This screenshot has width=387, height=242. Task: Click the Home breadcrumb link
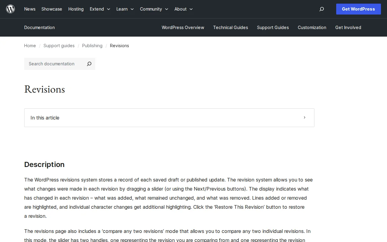[x=30, y=46]
